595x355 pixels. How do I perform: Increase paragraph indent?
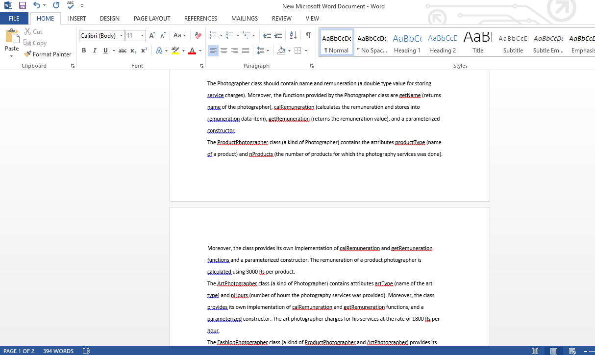[278, 36]
